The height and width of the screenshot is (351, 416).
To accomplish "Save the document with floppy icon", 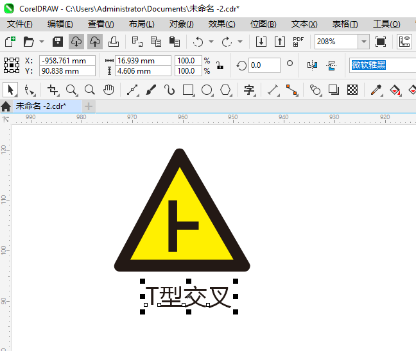I will (x=58, y=42).
